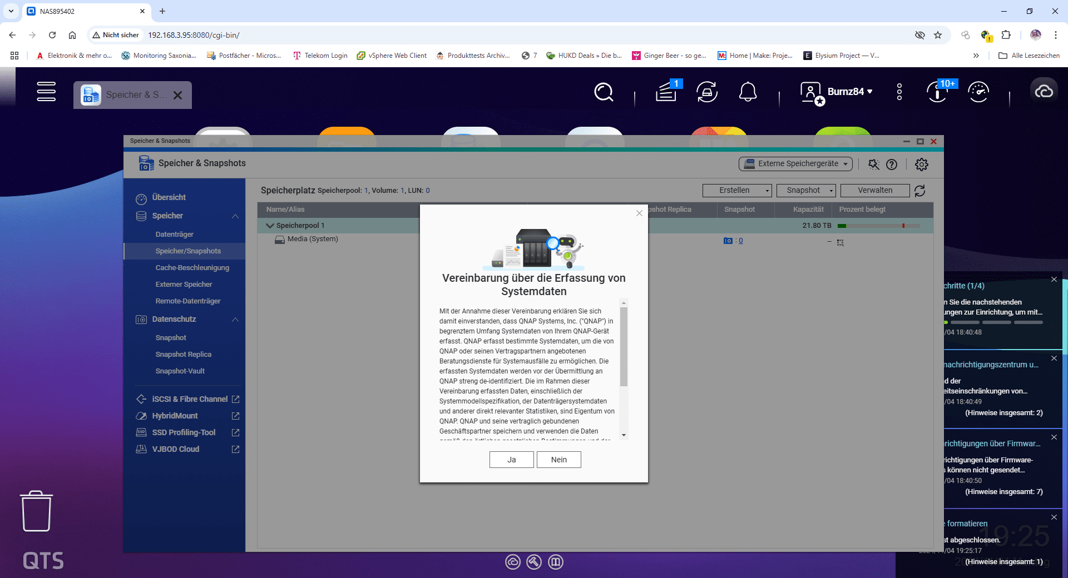Open the HybridMount external link icon

[x=235, y=416]
